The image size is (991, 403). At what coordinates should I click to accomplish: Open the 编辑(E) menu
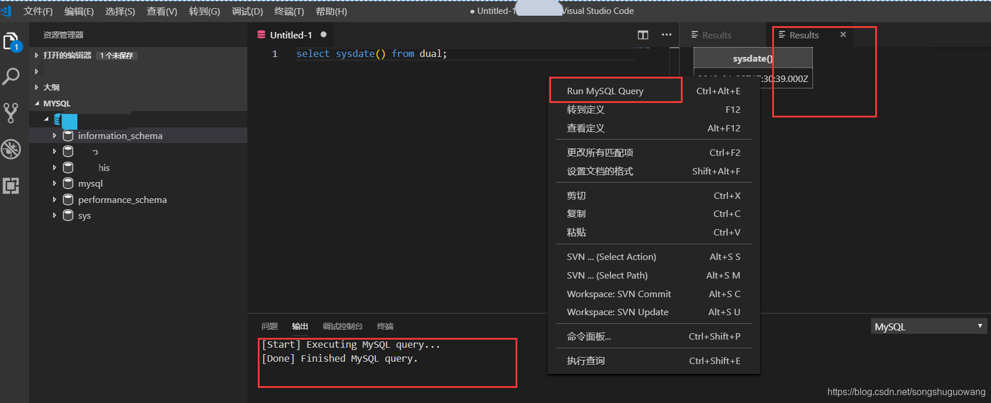pyautogui.click(x=79, y=11)
